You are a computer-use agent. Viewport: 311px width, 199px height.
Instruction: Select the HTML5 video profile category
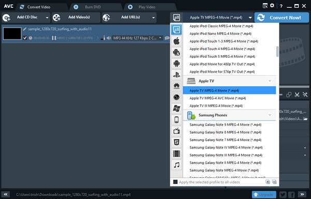(x=177, y=142)
